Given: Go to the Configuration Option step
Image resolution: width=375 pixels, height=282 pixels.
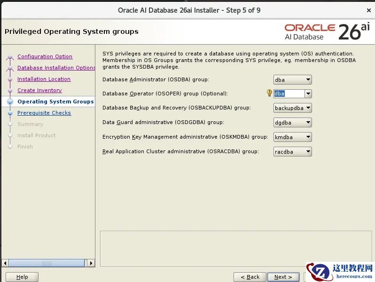Looking at the screenshot, I should 45,56.
